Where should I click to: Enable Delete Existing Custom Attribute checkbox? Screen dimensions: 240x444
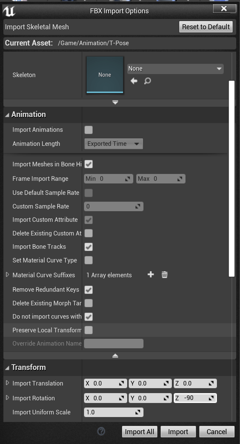[88, 233]
